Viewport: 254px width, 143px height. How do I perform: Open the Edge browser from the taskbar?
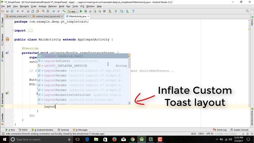pos(87,139)
